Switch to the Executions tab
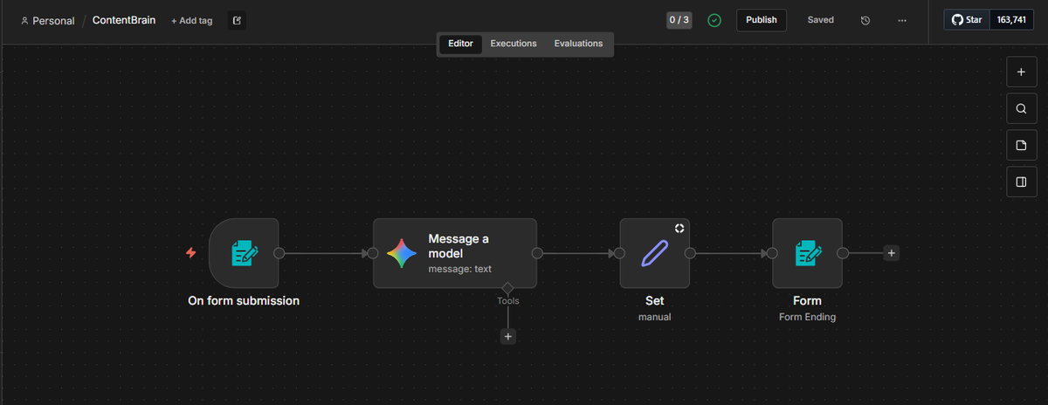 [x=514, y=44]
